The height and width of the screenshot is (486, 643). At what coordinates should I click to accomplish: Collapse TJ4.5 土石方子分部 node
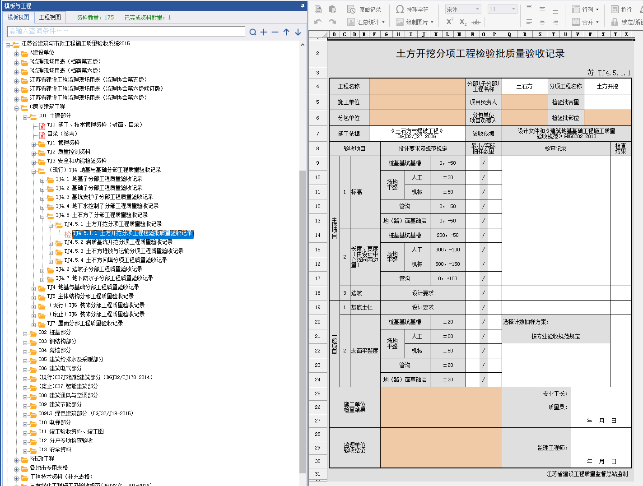pyautogui.click(x=42, y=216)
